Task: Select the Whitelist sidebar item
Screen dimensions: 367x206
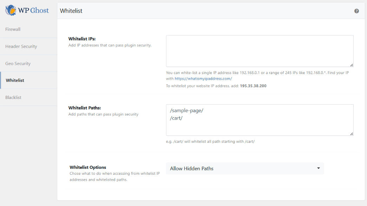Action: [x=15, y=80]
